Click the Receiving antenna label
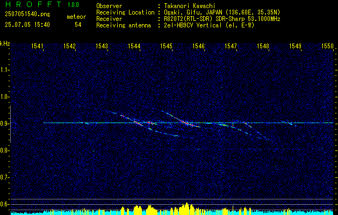The image size is (338, 215). click(x=124, y=25)
